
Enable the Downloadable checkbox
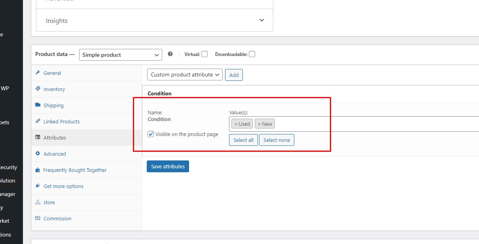[x=252, y=54]
